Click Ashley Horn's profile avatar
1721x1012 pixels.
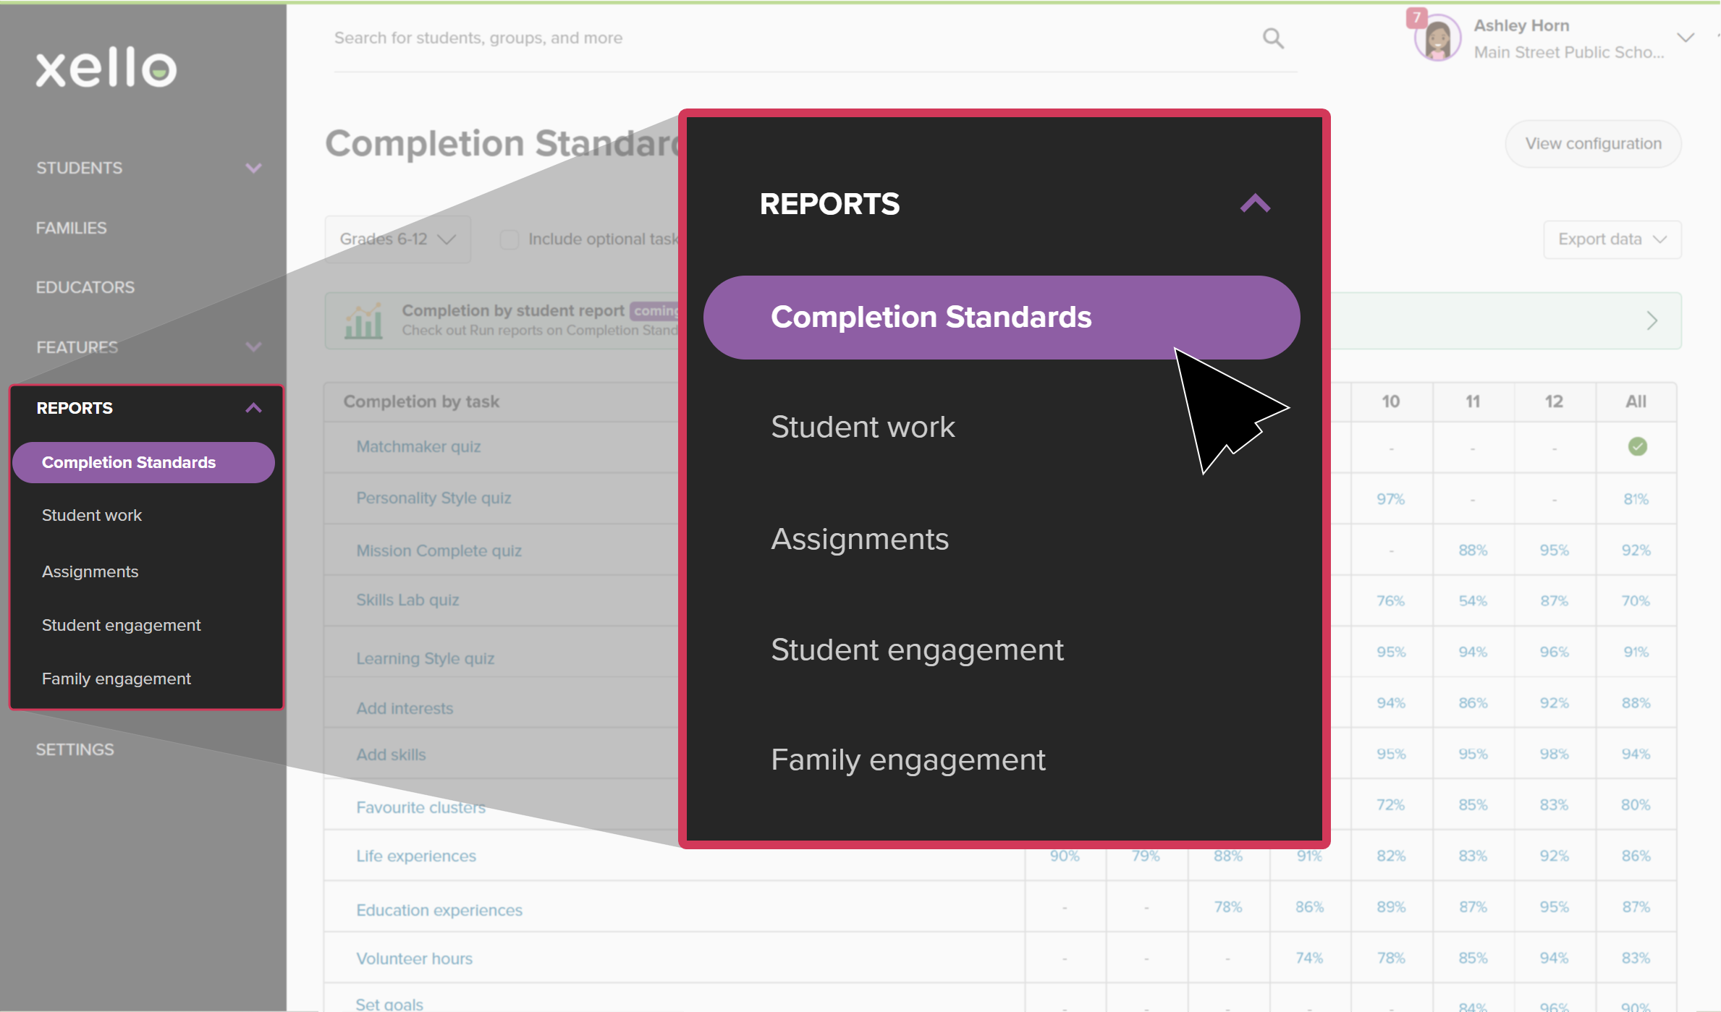1436,38
